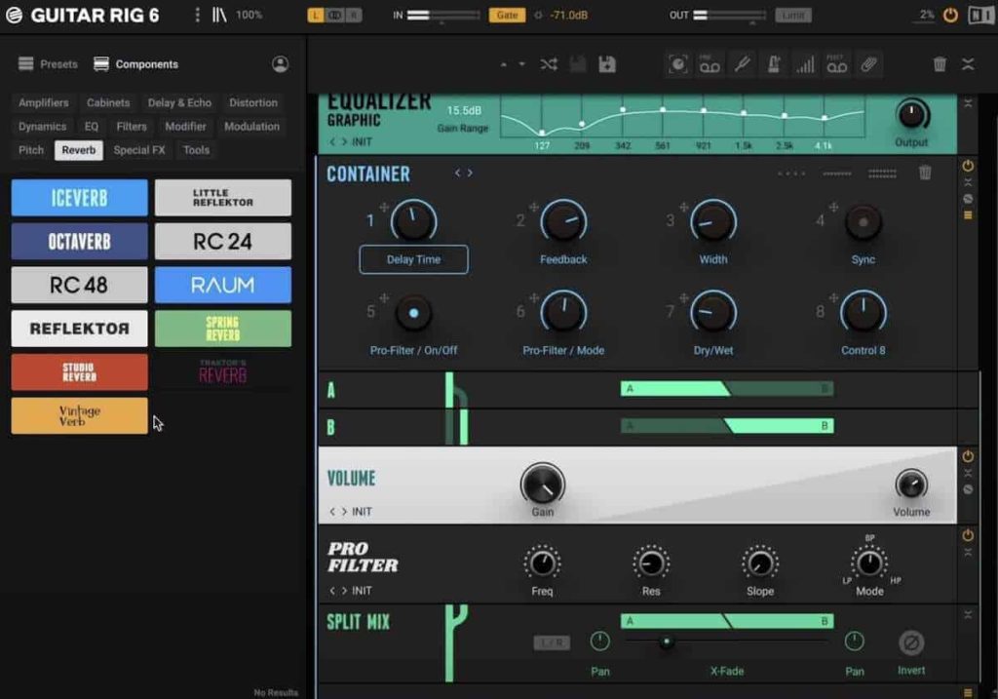Viewport: 998px width, 699px height.
Task: Click the trash can icon to clear rack
Action: [x=940, y=62]
